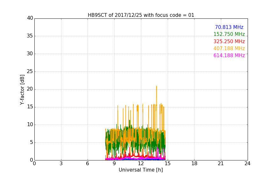The image size is (275, 183).
Task: Select the 407.188 MHz legend label
Action: 229,49
